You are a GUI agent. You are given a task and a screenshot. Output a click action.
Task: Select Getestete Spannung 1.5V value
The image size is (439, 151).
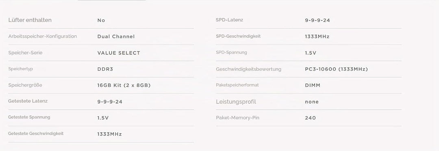103,118
